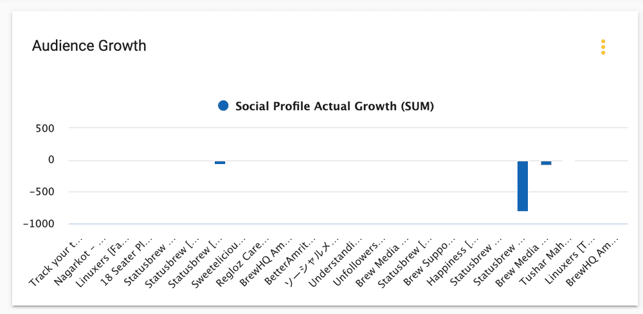Select the tallest negative blue bar
Viewport: 643px width, 314px height.
[523, 186]
